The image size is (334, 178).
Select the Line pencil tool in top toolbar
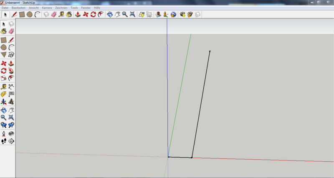14,14
